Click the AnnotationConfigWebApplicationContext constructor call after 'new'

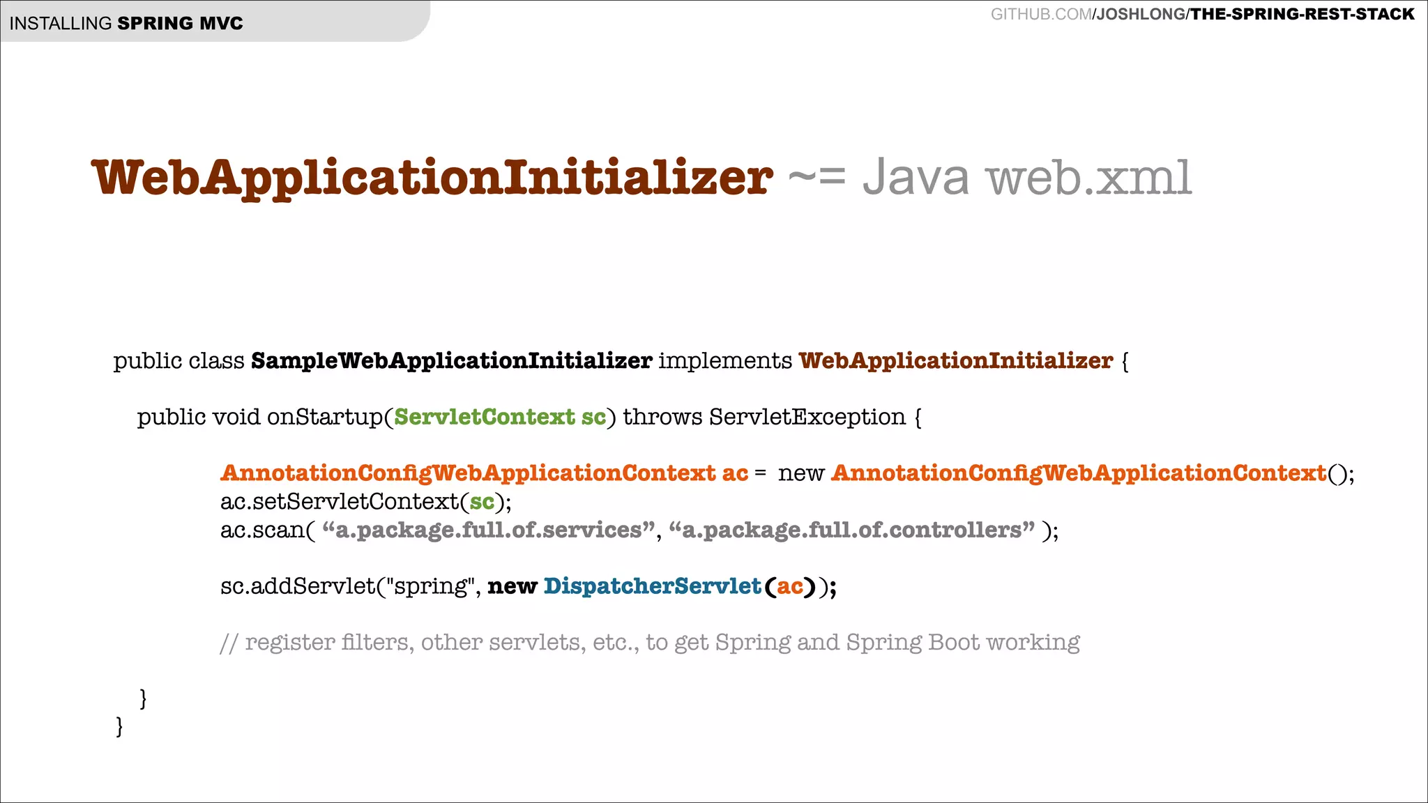[1078, 473]
